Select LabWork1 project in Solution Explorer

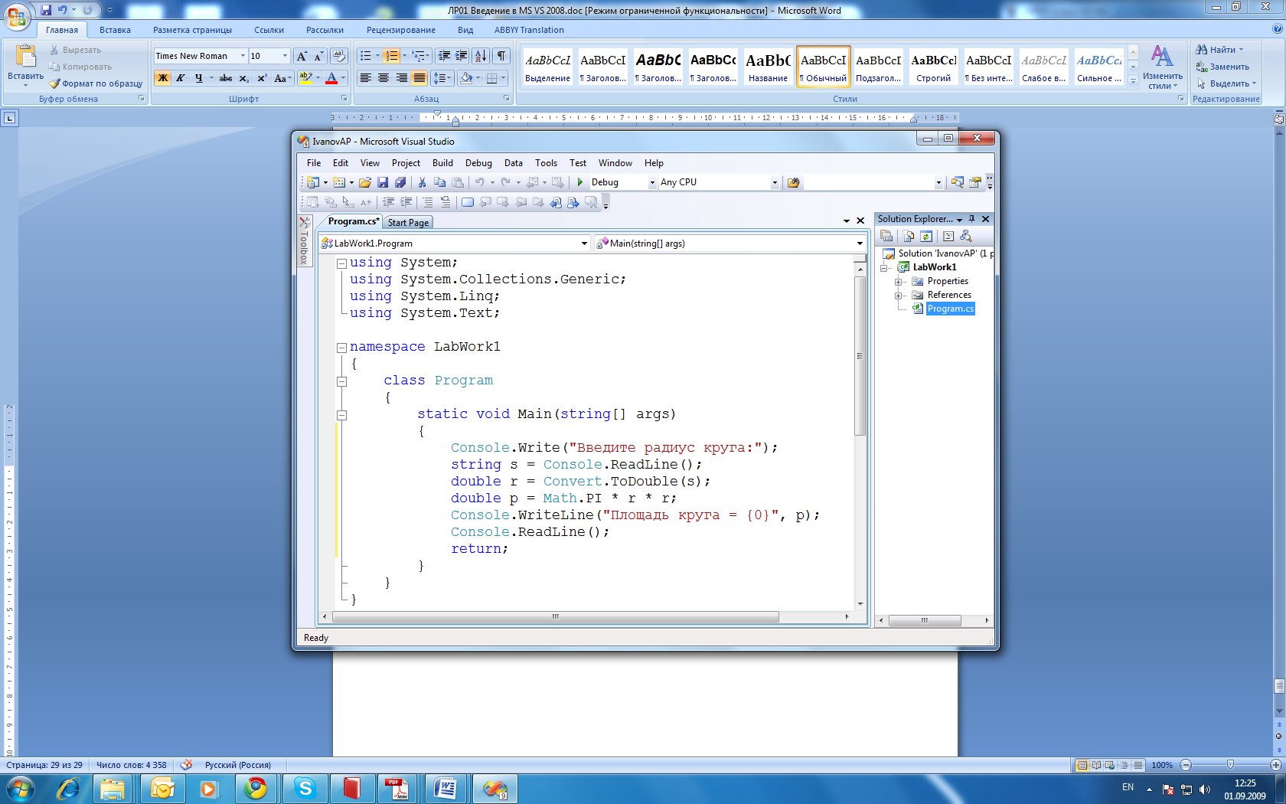click(934, 267)
